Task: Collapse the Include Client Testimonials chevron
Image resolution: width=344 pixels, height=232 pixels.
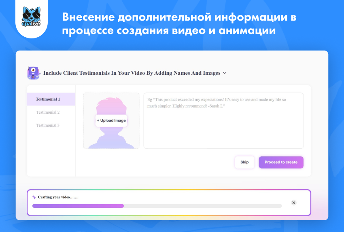Action: pos(225,73)
